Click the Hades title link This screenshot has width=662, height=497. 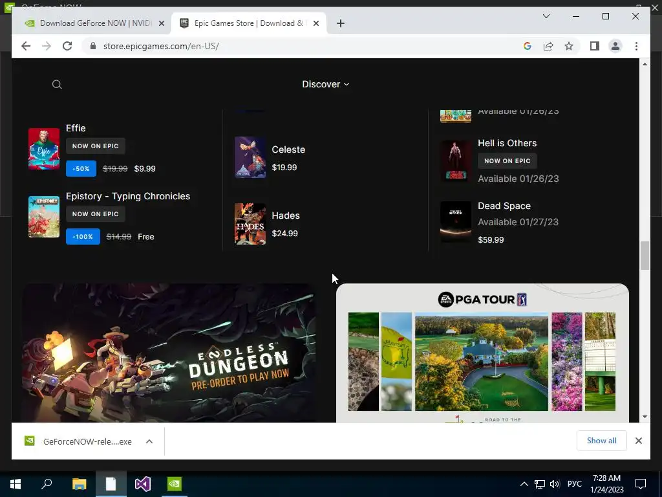click(286, 215)
